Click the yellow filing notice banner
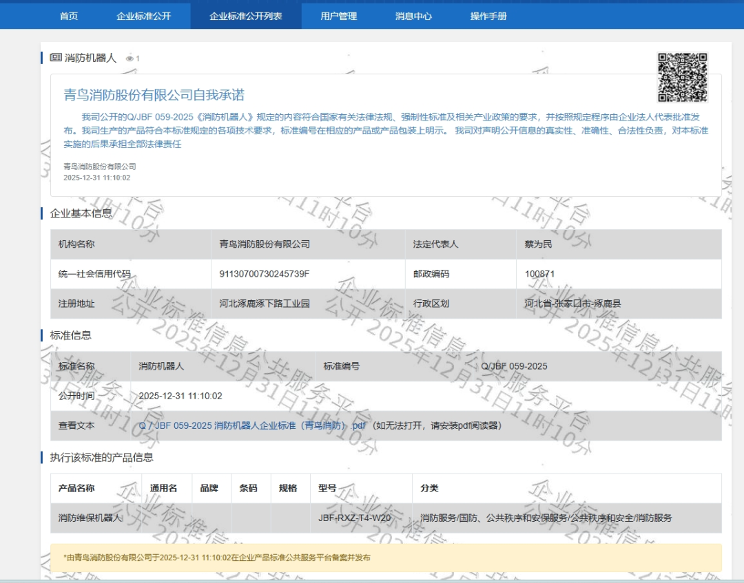The height and width of the screenshot is (583, 744). click(x=386, y=558)
